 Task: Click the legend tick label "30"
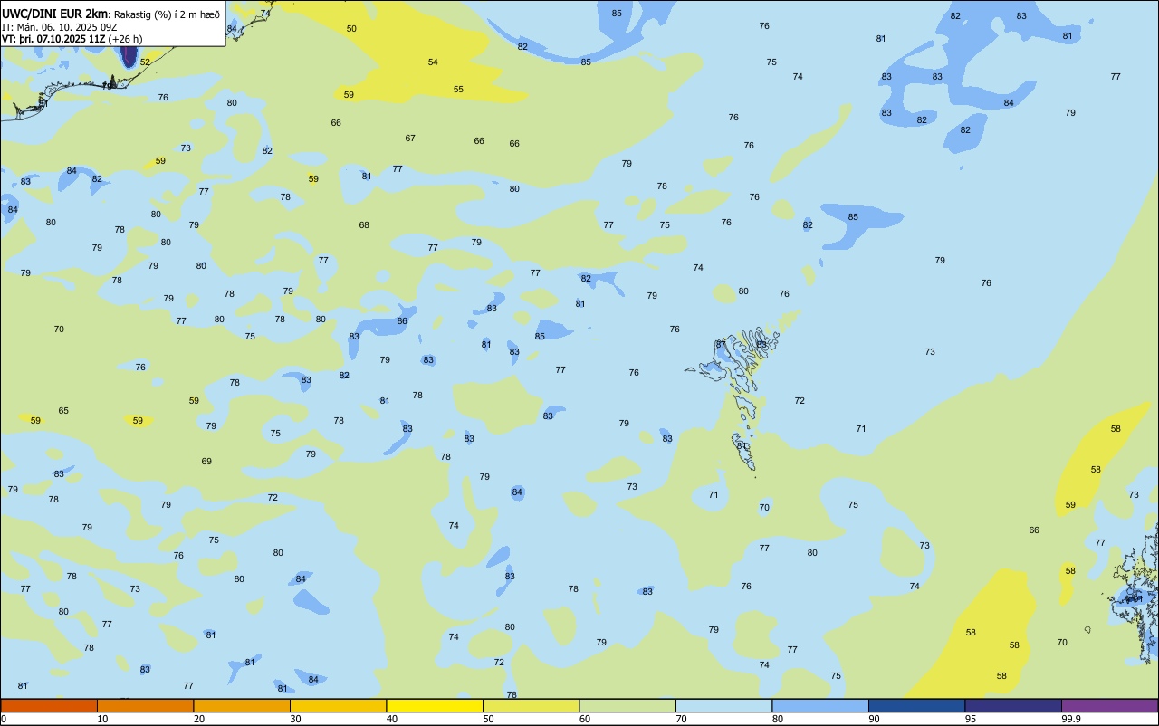click(x=295, y=719)
